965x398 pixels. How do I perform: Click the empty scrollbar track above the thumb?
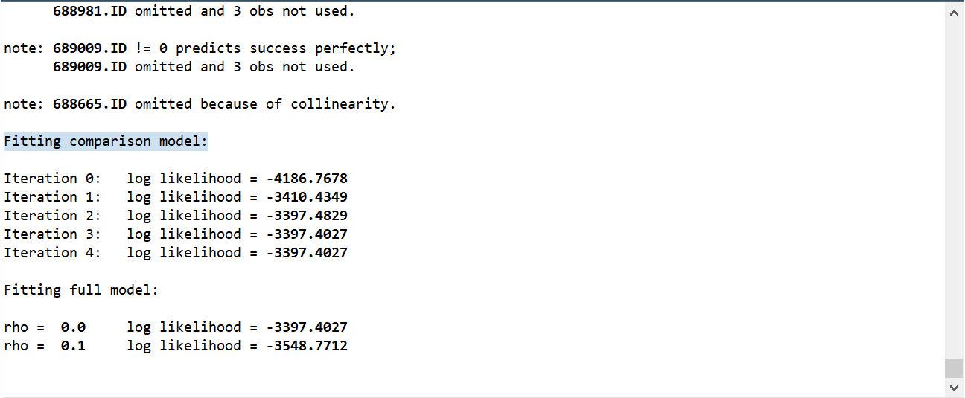tap(953, 186)
